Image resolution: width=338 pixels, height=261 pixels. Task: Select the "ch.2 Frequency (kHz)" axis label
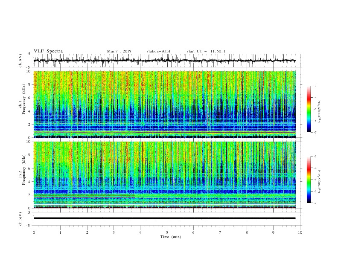point(22,170)
